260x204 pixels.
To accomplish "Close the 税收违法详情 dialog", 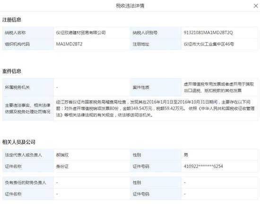I will click(256, 6).
